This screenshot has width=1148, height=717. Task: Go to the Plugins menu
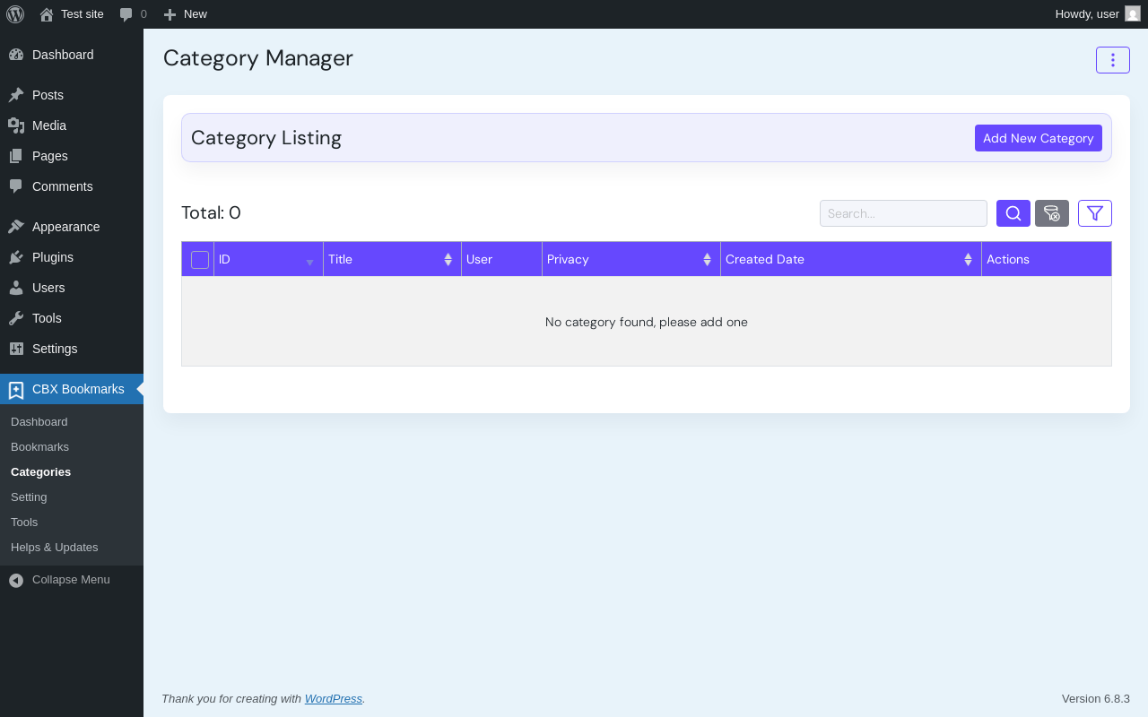coord(72,257)
